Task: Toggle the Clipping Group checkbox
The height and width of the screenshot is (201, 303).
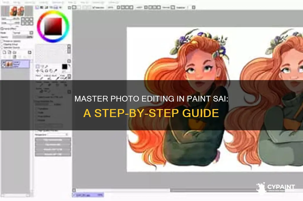Action: 2,44
